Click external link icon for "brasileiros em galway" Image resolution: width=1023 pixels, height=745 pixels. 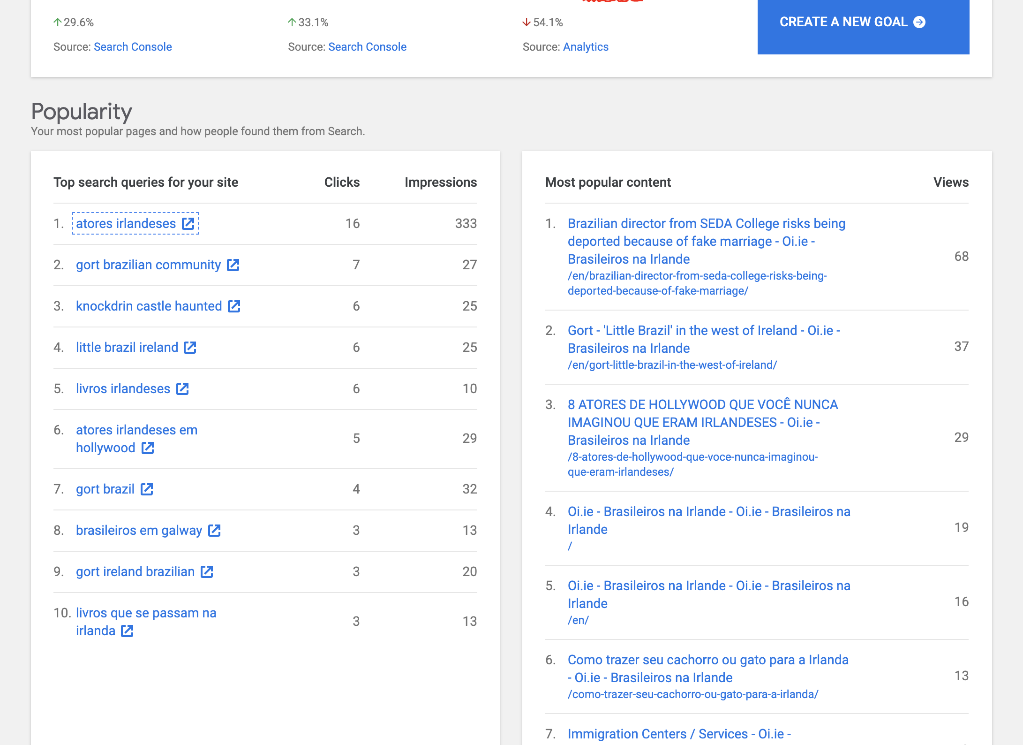tap(215, 530)
